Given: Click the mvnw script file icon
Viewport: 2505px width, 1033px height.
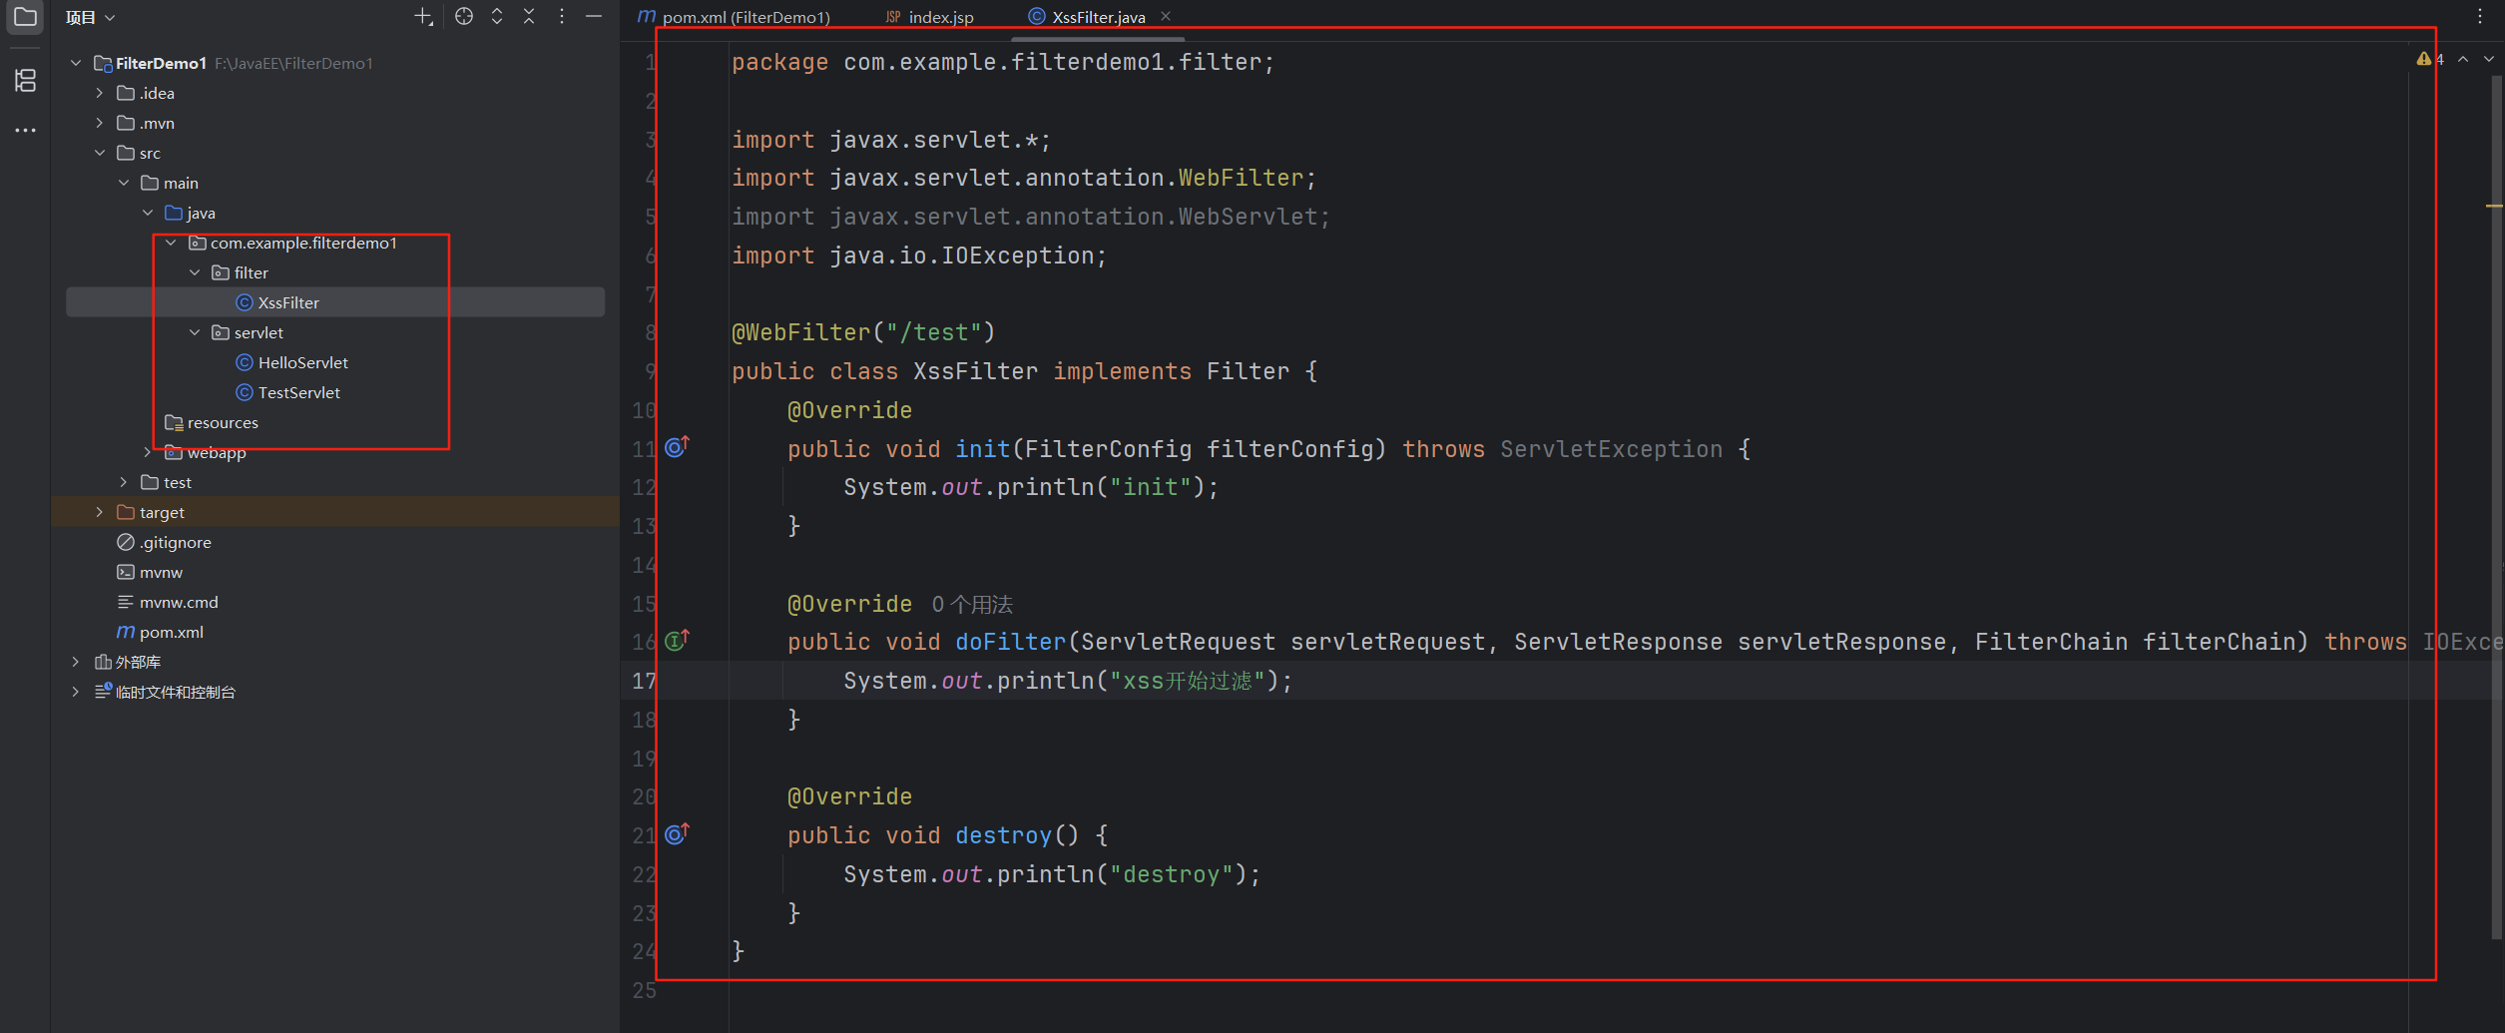Looking at the screenshot, I should click(x=126, y=572).
